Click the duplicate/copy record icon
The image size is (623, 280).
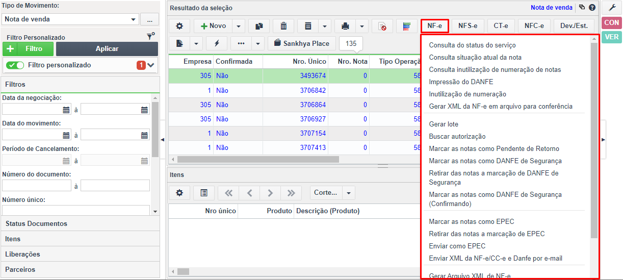click(259, 26)
